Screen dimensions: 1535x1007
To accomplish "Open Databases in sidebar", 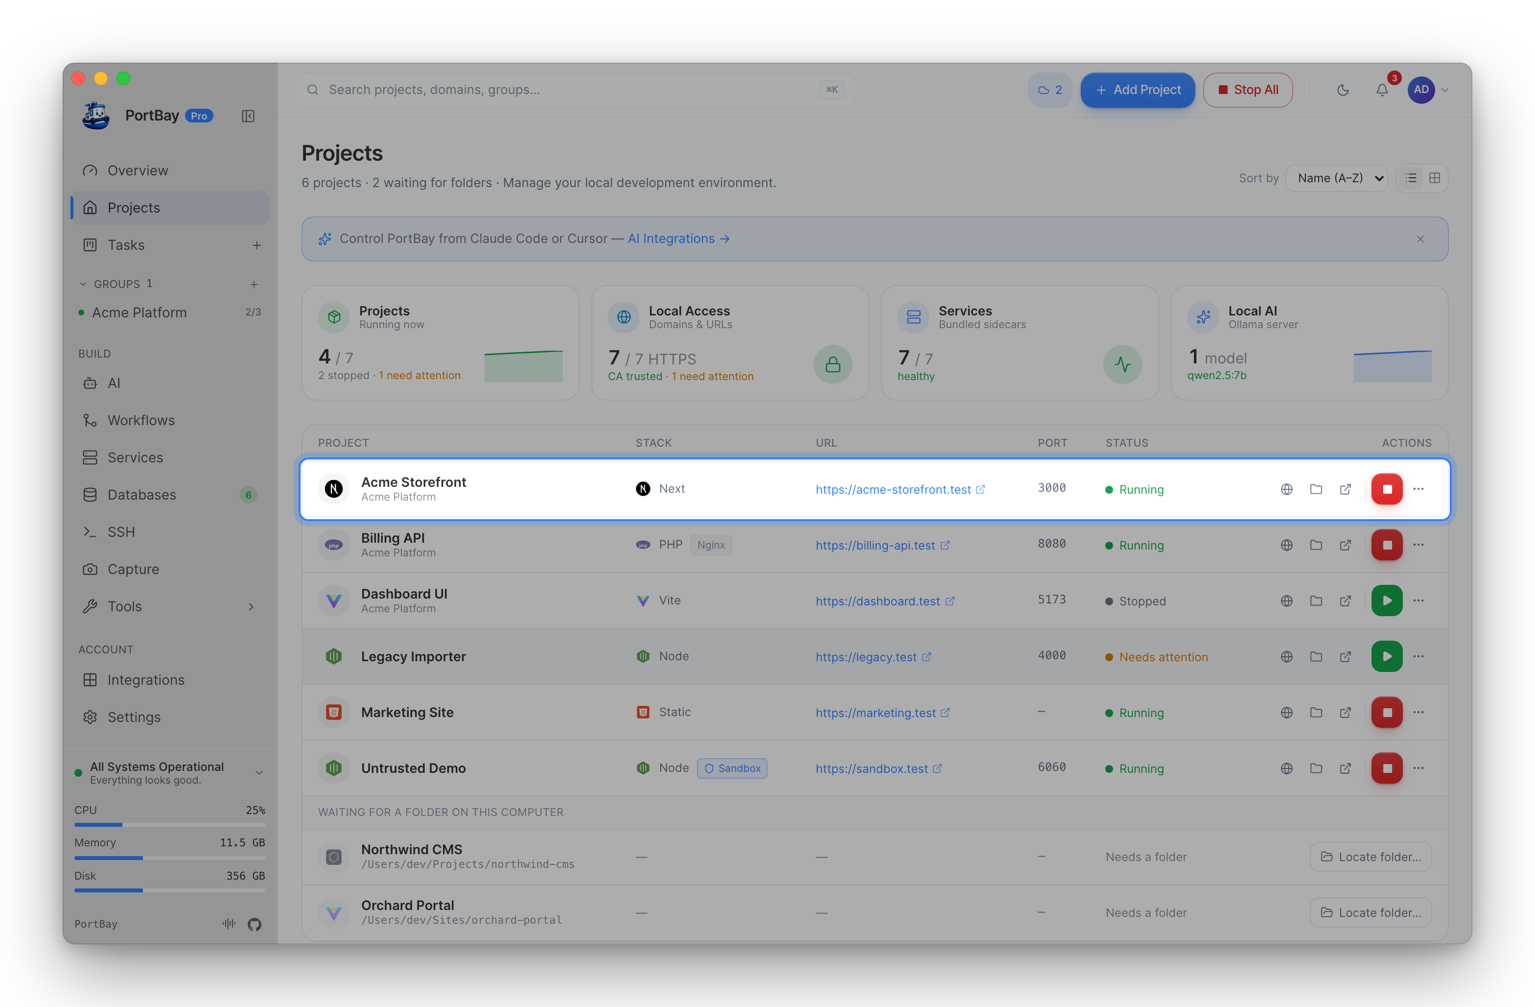I will 169,495.
